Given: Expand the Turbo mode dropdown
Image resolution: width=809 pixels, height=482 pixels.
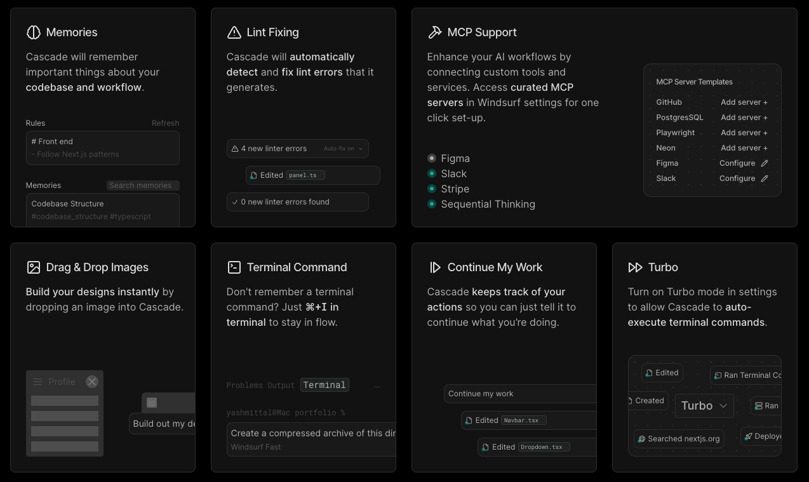Looking at the screenshot, I should coord(704,406).
